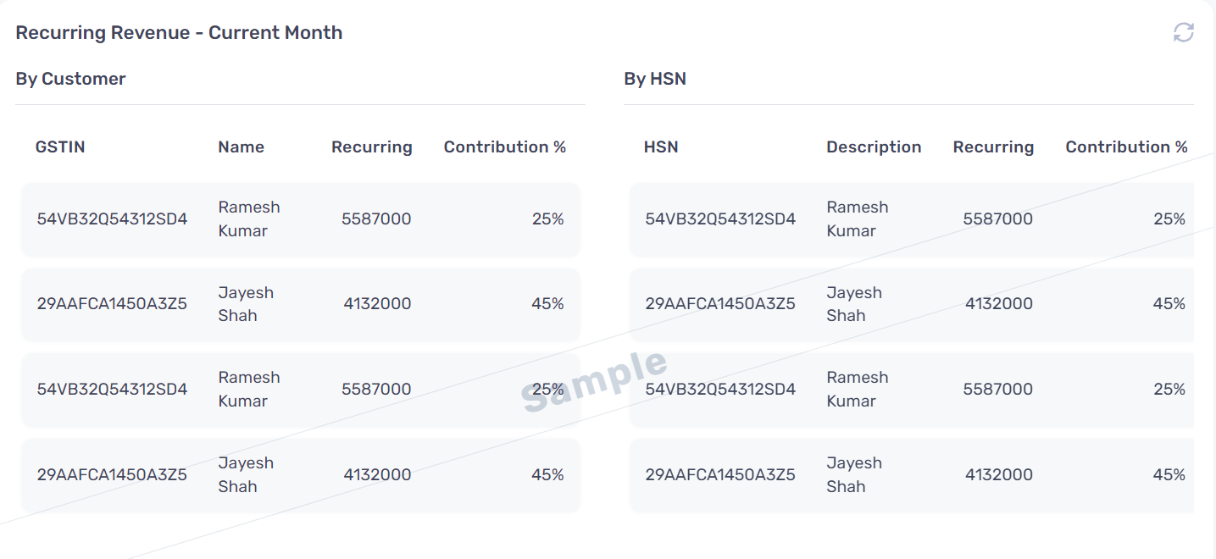The image size is (1216, 559).
Task: Select second Ramesh Kumar row in By Customer
Action: click(x=301, y=390)
